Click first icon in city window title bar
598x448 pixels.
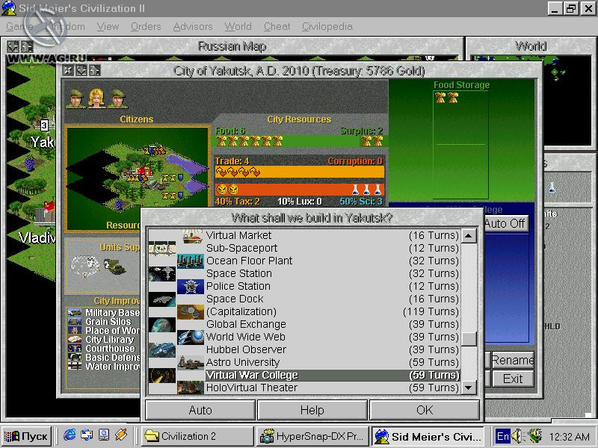pos(67,70)
